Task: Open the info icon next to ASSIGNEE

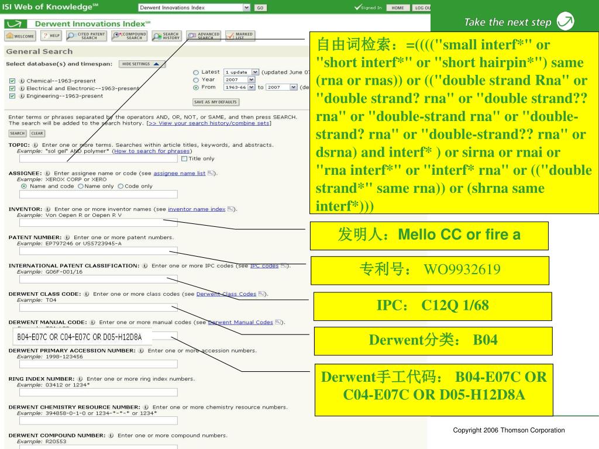Action: [47, 173]
